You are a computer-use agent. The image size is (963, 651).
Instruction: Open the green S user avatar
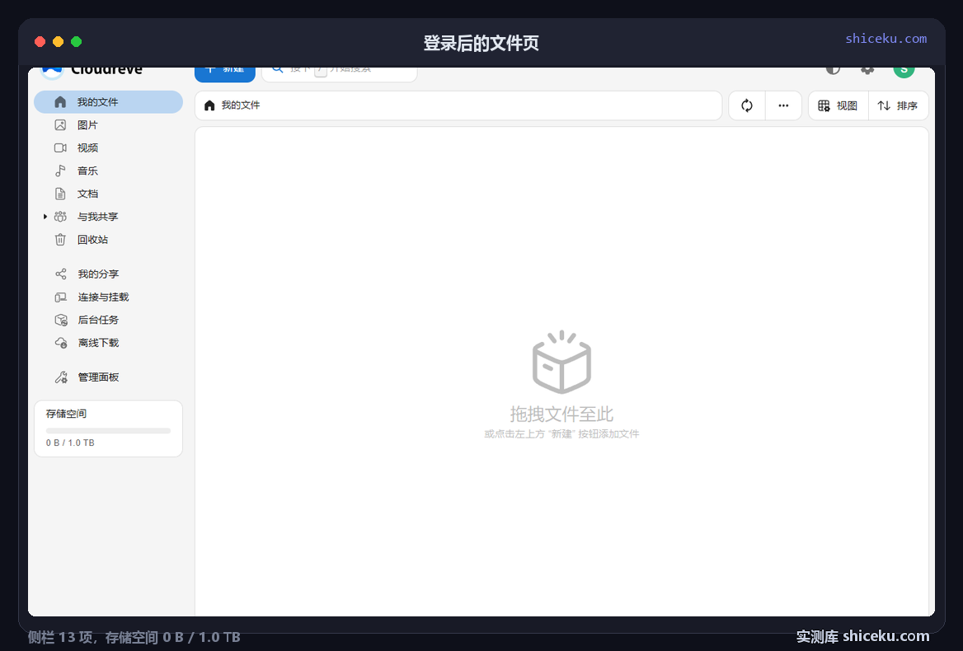(x=904, y=71)
